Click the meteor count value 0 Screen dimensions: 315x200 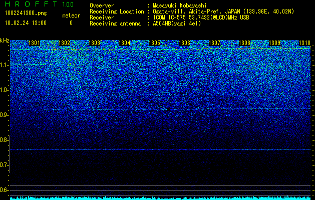[71, 23]
